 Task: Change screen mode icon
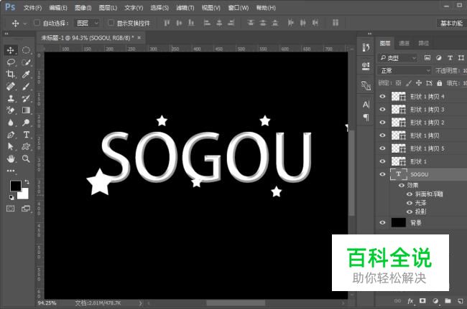click(26, 209)
